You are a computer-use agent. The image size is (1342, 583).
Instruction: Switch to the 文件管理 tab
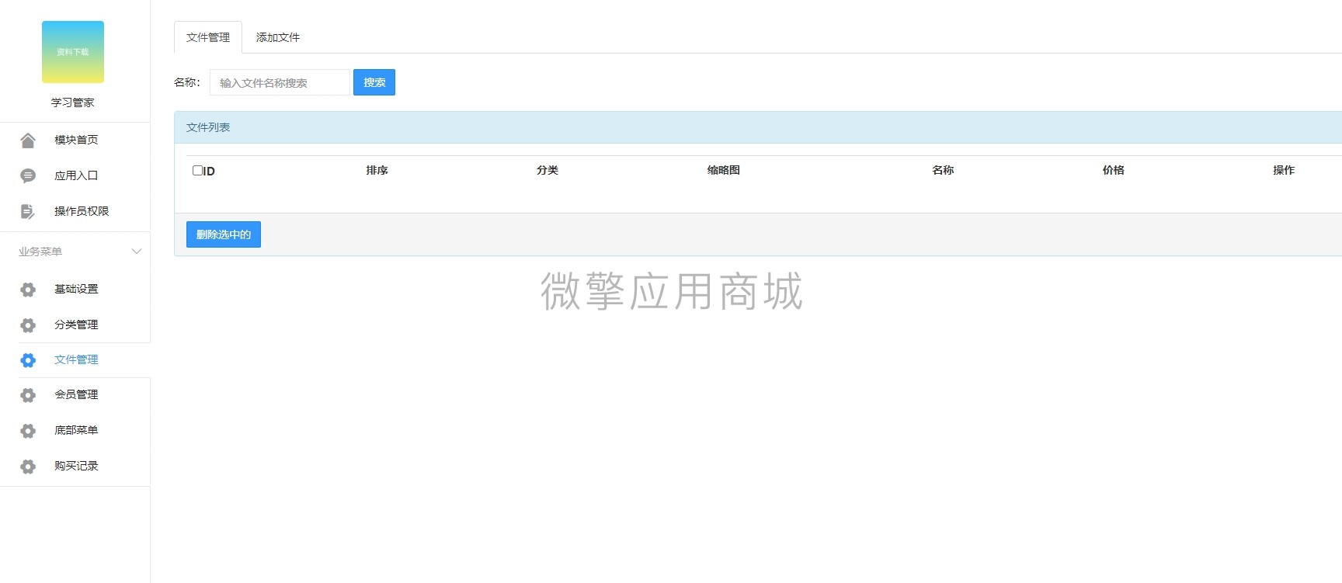coord(208,37)
